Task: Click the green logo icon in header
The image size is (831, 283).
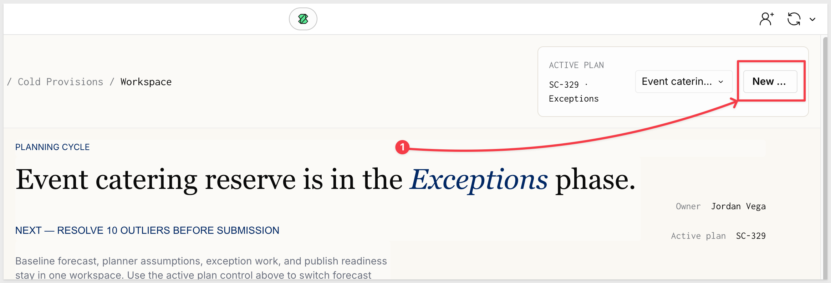Action: tap(303, 19)
